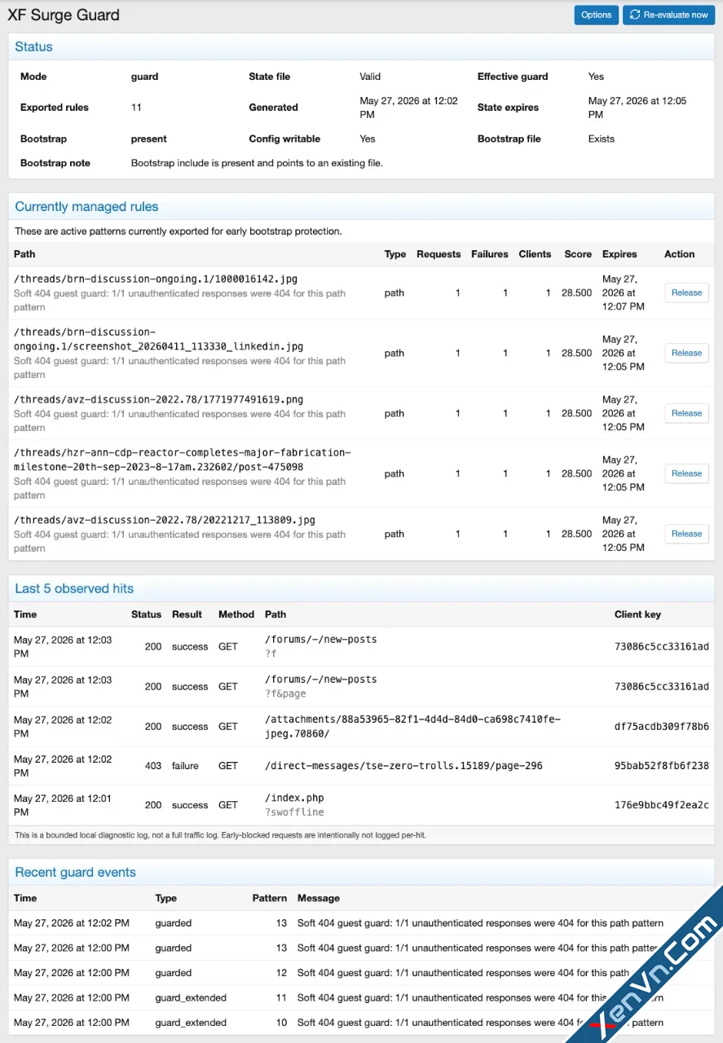This screenshot has height=1043, width=723.
Task: Click the /index.php ?swoffline path
Action: pyautogui.click(x=294, y=805)
